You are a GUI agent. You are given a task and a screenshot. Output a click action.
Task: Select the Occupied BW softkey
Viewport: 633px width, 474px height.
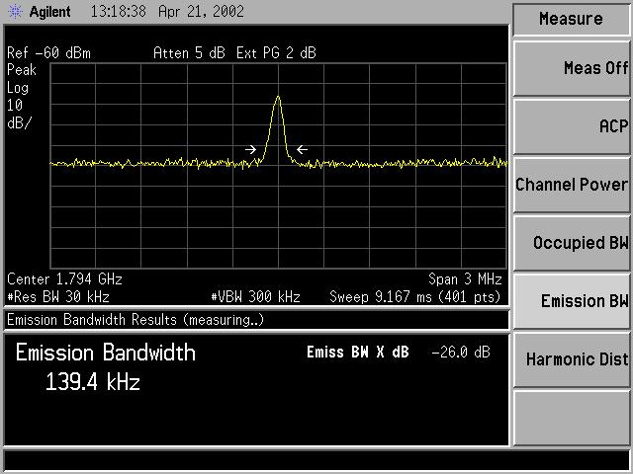pyautogui.click(x=572, y=243)
